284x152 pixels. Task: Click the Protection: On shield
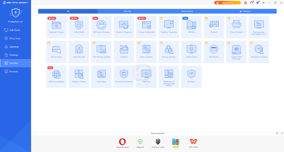[x=16, y=13]
